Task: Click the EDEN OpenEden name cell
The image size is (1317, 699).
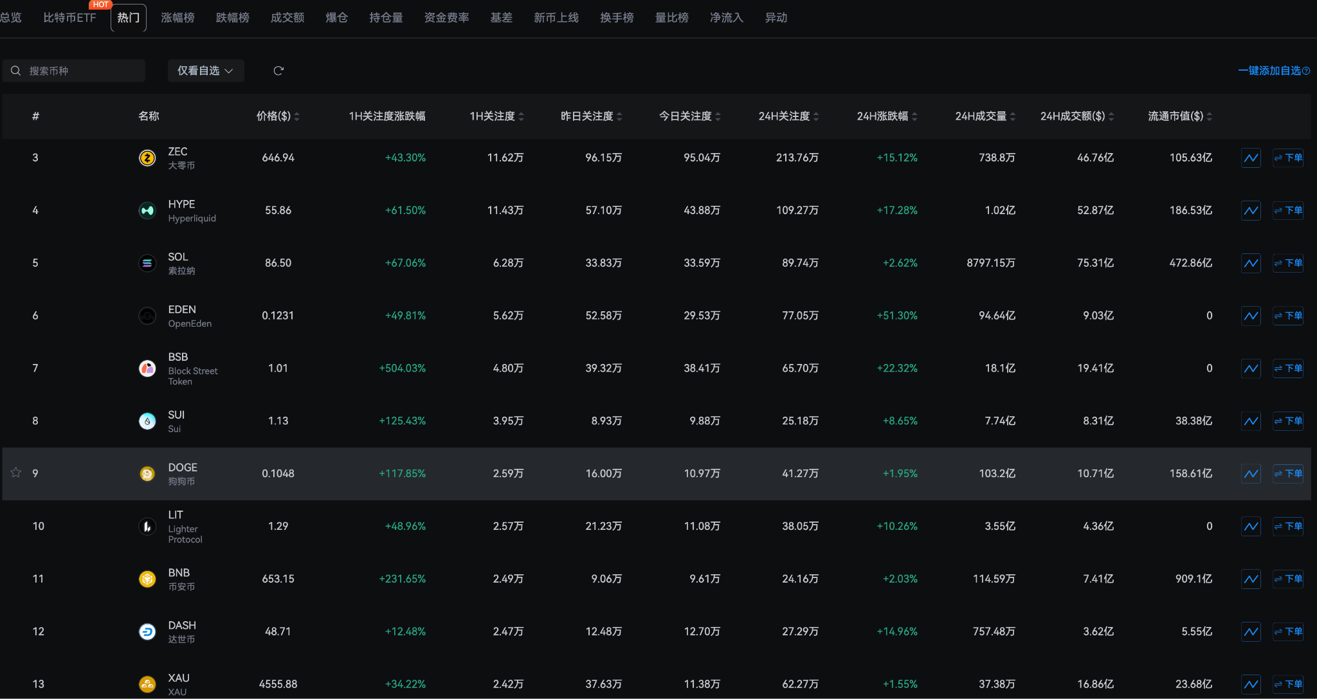Action: click(x=190, y=316)
